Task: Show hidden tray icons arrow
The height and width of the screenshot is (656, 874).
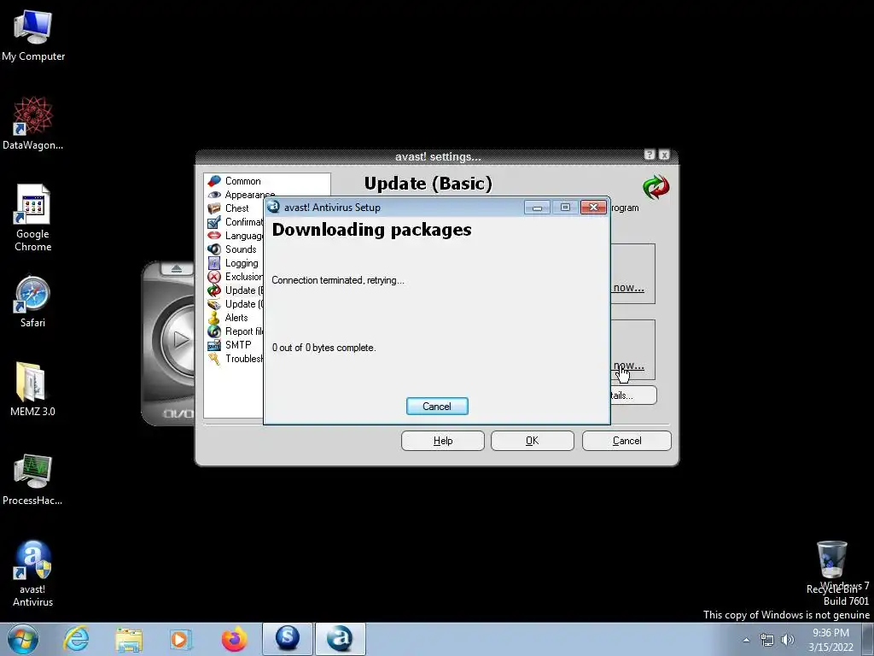Action: point(746,640)
